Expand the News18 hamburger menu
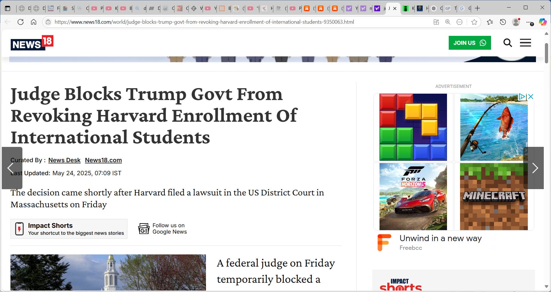The image size is (551, 292). (525, 43)
